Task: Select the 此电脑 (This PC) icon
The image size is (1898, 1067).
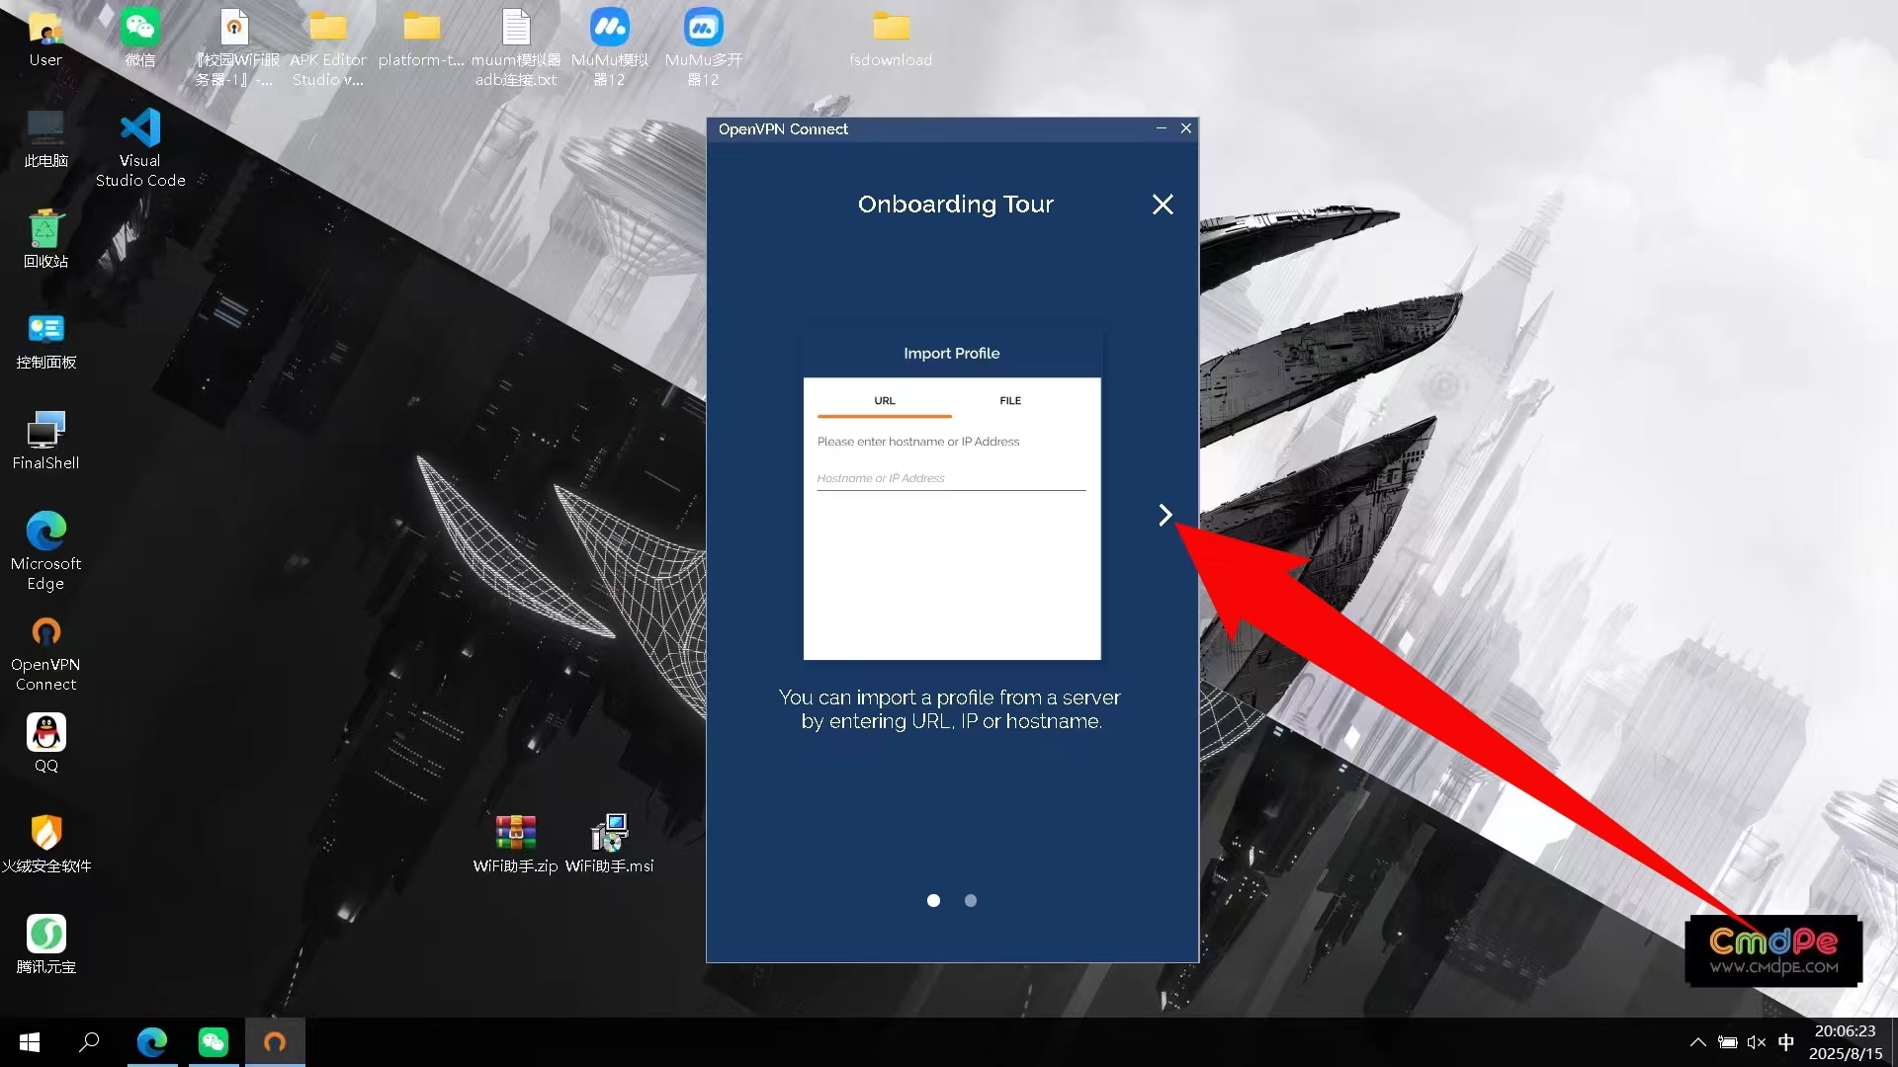Action: [45, 139]
